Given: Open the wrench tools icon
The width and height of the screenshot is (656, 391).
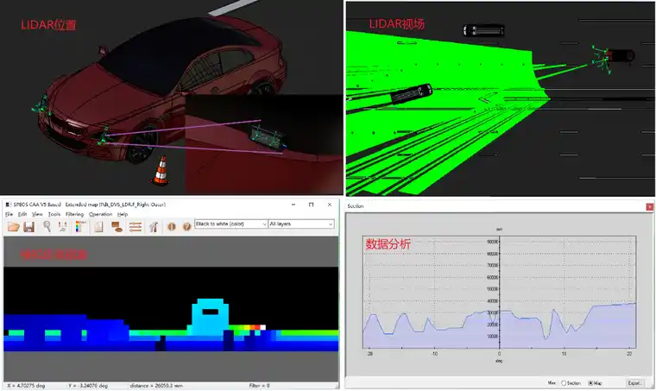Looking at the screenshot, I should pos(155,227).
